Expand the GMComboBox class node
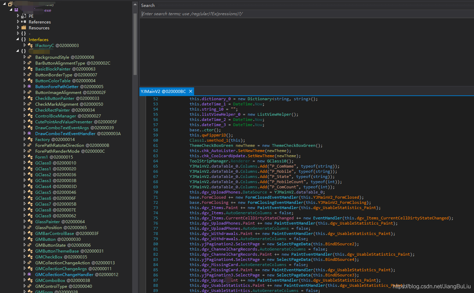Viewport: 474px width, 293px height. tap(25, 280)
